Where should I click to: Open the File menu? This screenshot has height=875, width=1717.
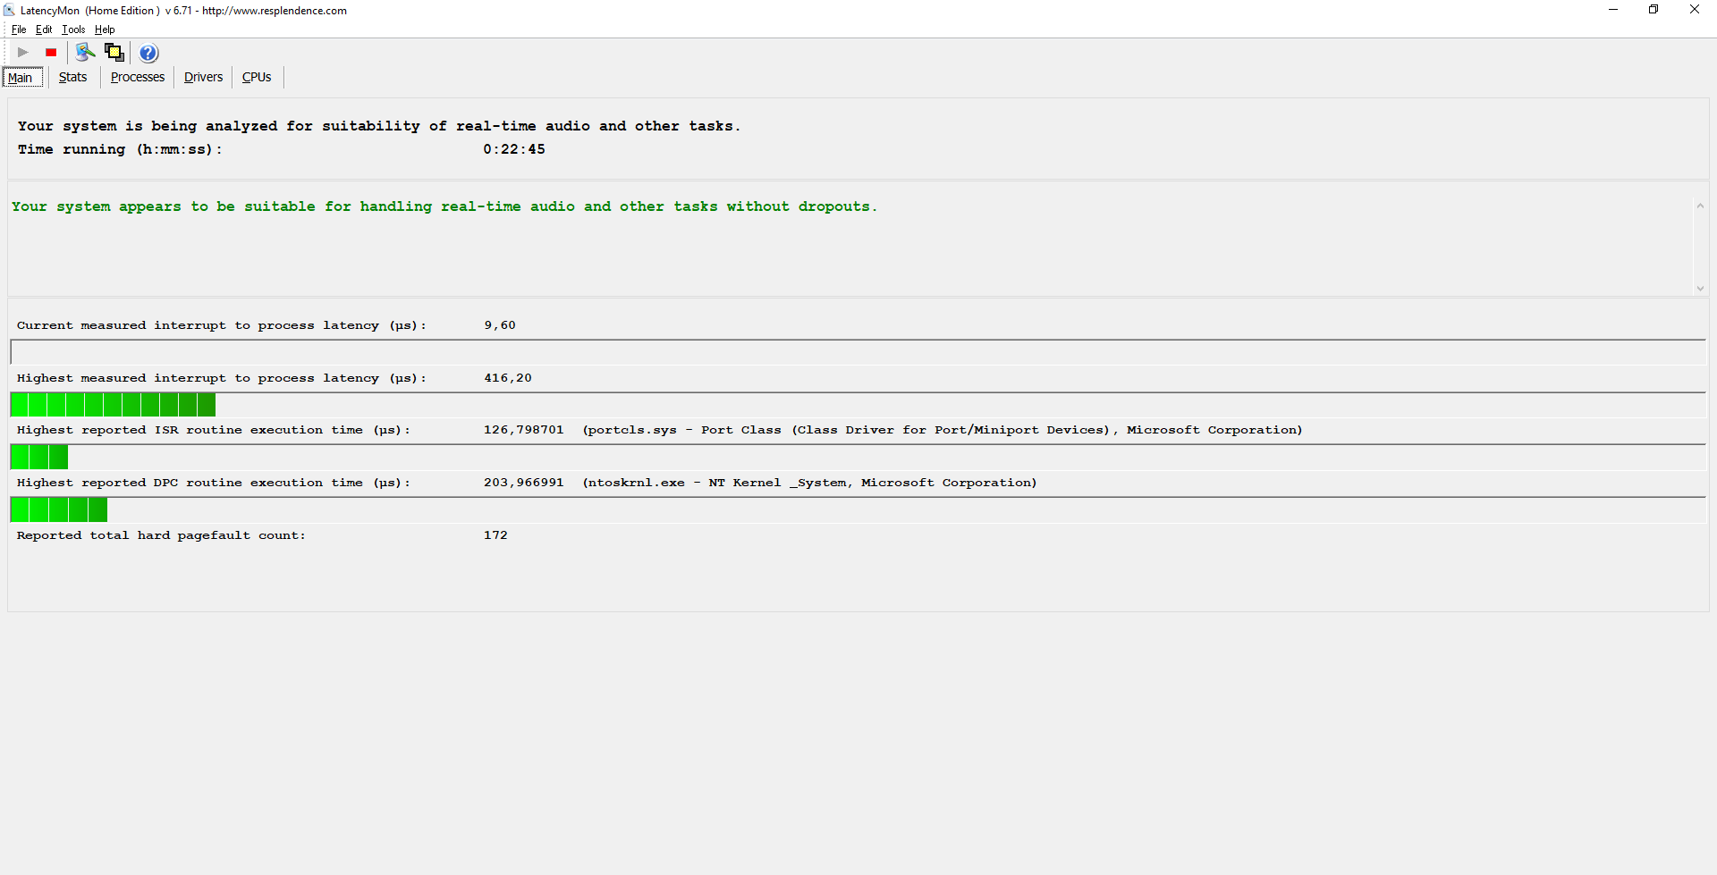click(19, 29)
